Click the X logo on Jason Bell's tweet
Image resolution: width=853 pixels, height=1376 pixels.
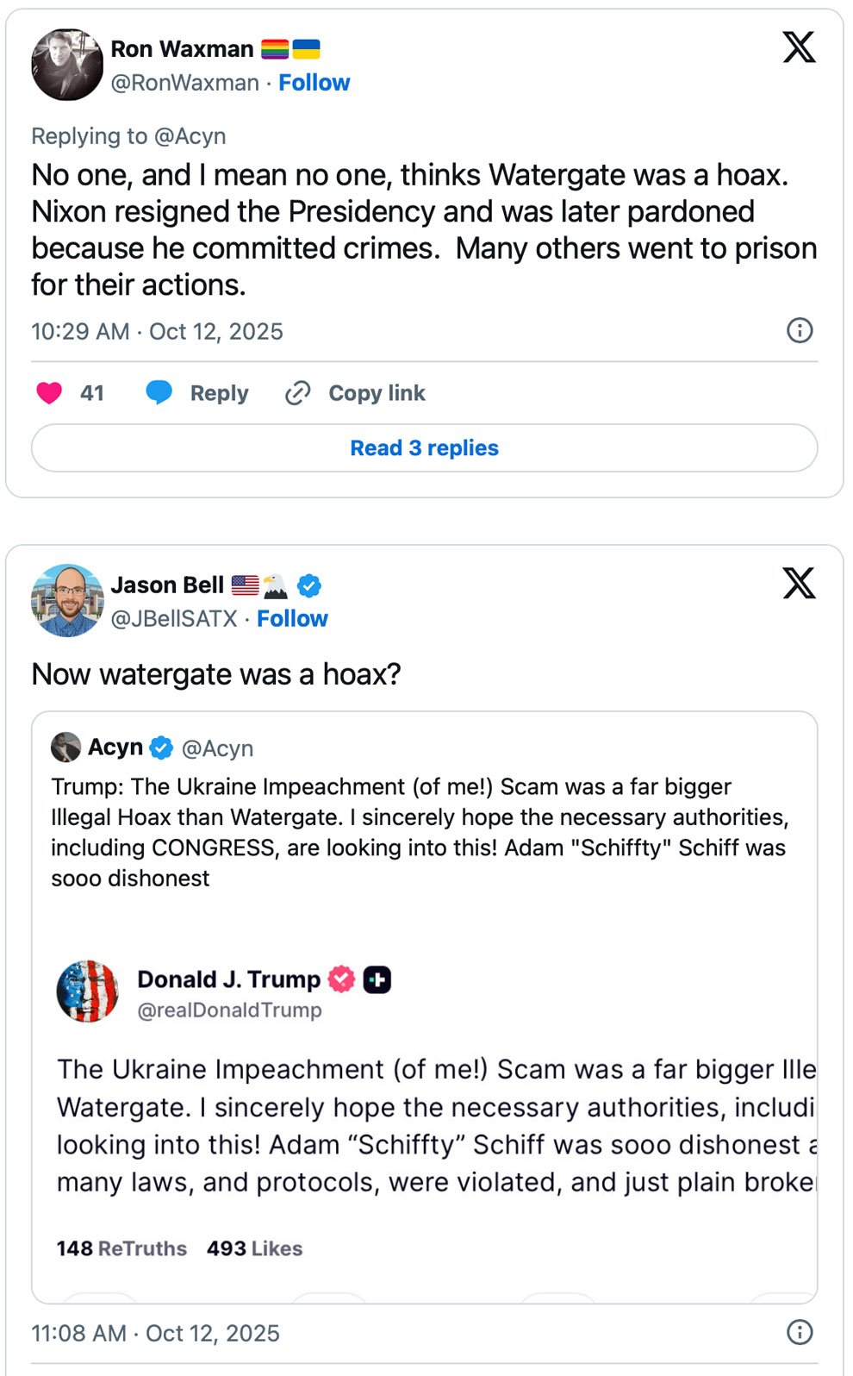(799, 584)
